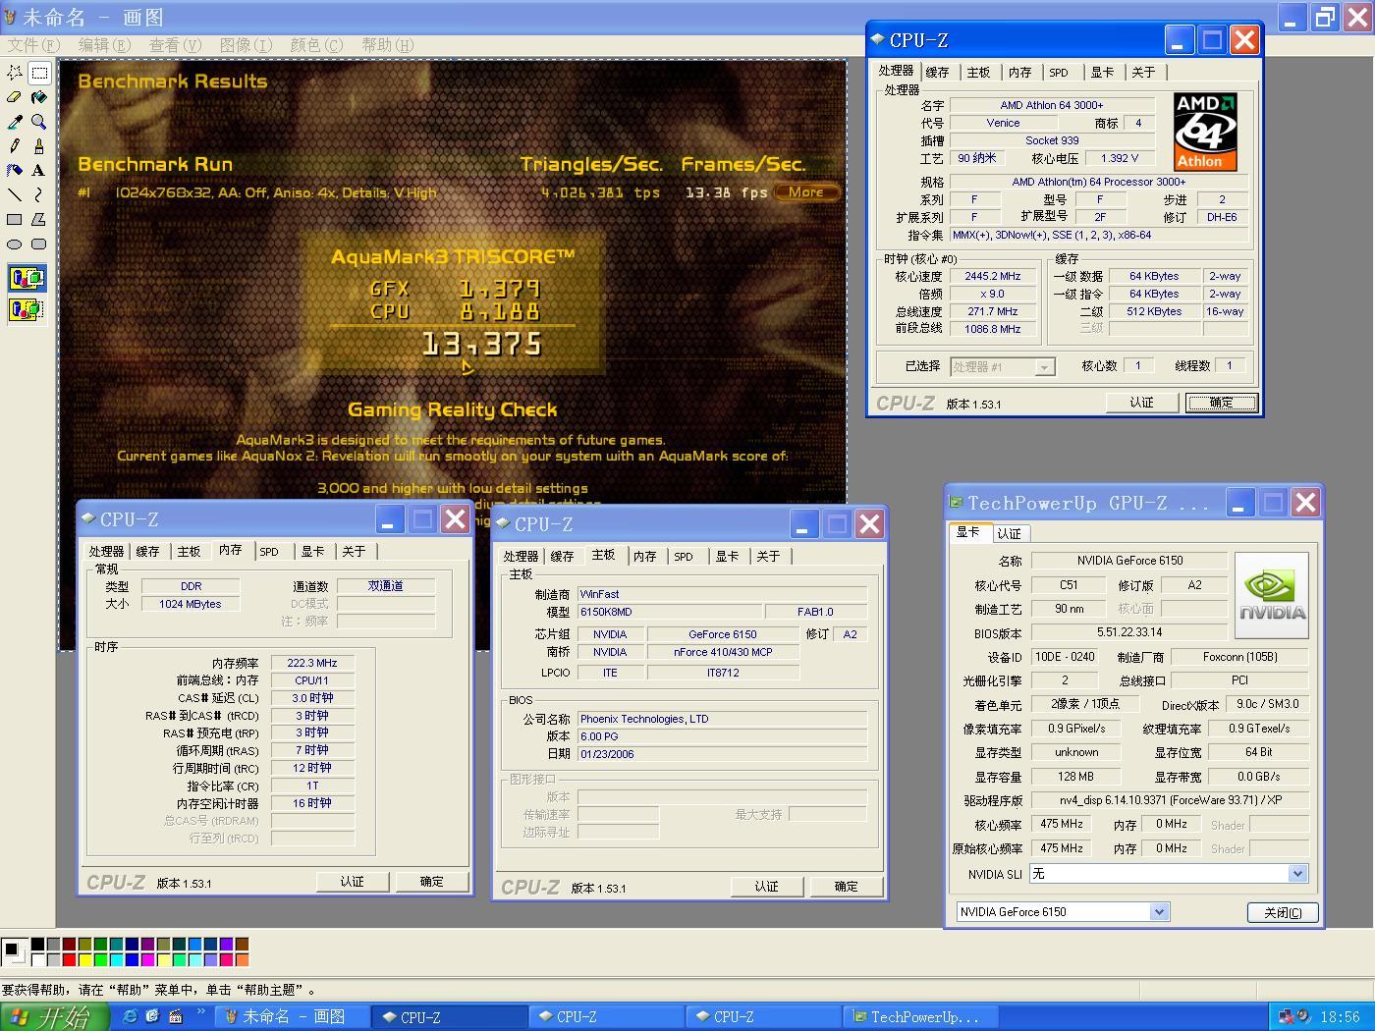Image resolution: width=1375 pixels, height=1031 pixels.
Task: Switch to 内存 tab in the mainboard CPU-Z window
Action: point(644,557)
